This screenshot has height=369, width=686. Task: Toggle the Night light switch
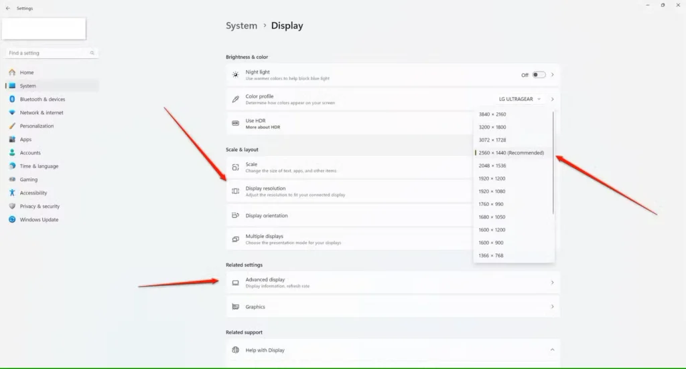pos(539,75)
